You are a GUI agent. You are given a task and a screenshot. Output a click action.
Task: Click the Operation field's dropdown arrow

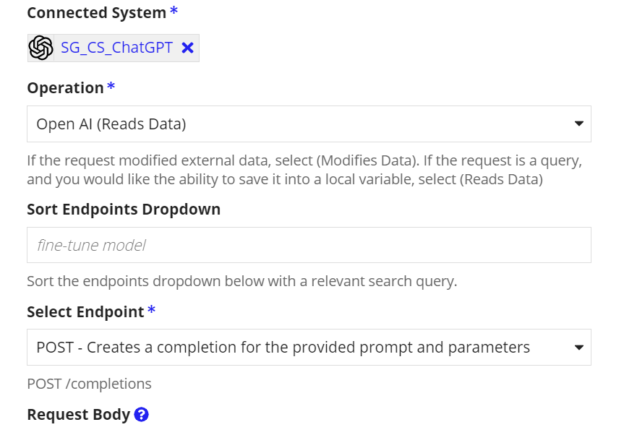(578, 124)
